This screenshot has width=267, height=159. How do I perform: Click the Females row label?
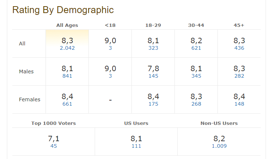pos(30,99)
